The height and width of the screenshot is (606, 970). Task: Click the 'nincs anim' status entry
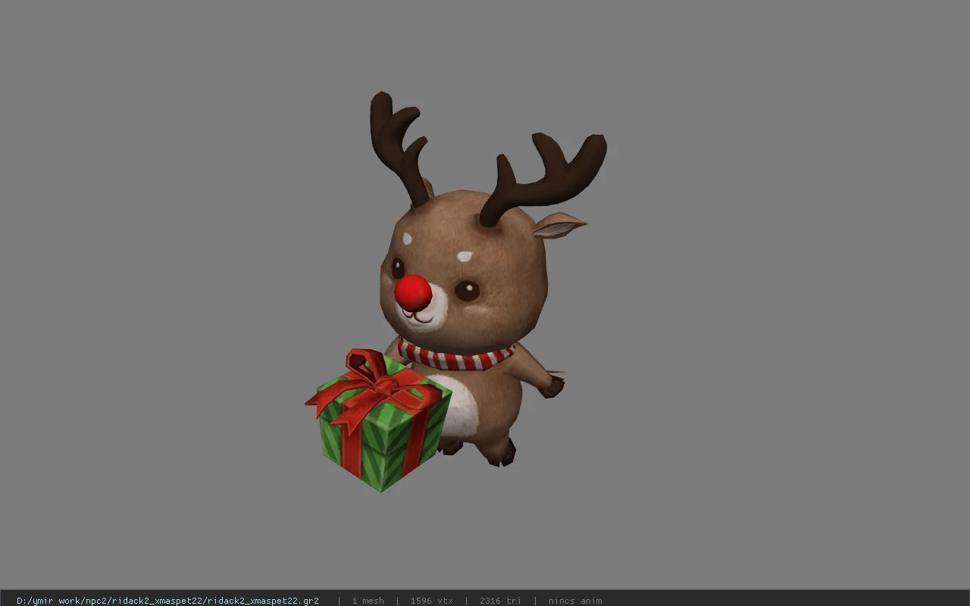point(575,601)
